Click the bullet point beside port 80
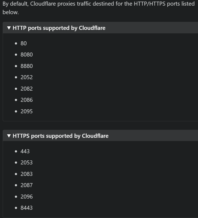This screenshot has width=198, height=218. (x=16, y=43)
